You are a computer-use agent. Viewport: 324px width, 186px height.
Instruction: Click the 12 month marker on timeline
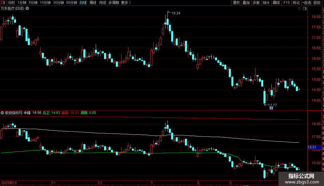point(100,183)
